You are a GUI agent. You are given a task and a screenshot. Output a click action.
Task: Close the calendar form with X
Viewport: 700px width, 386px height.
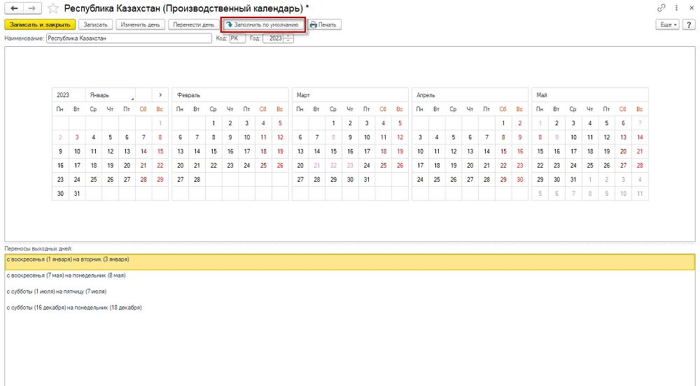(691, 8)
